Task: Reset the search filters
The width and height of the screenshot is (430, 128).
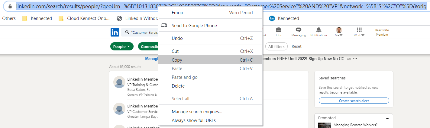Action: coord(296,46)
